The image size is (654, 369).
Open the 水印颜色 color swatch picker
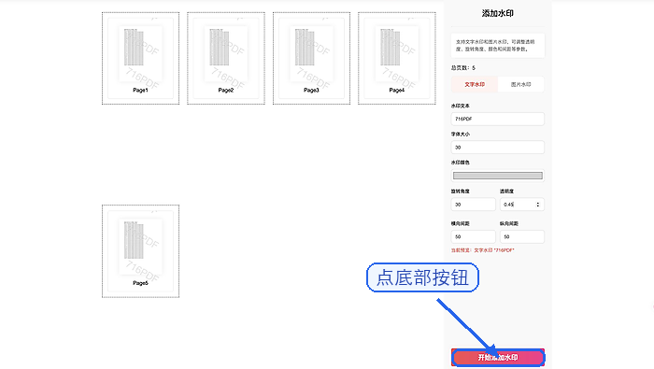498,176
